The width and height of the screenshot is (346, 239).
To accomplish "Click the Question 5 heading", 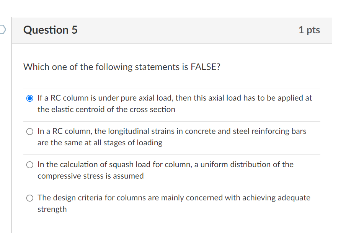I will coord(50,30).
